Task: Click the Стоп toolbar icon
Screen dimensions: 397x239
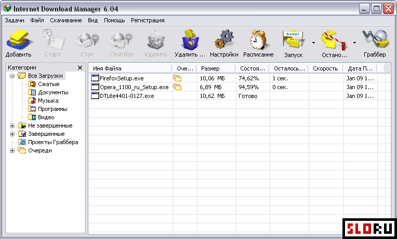Action: pyautogui.click(x=87, y=40)
